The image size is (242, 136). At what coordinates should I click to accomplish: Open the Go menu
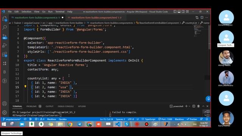tap(44, 12)
